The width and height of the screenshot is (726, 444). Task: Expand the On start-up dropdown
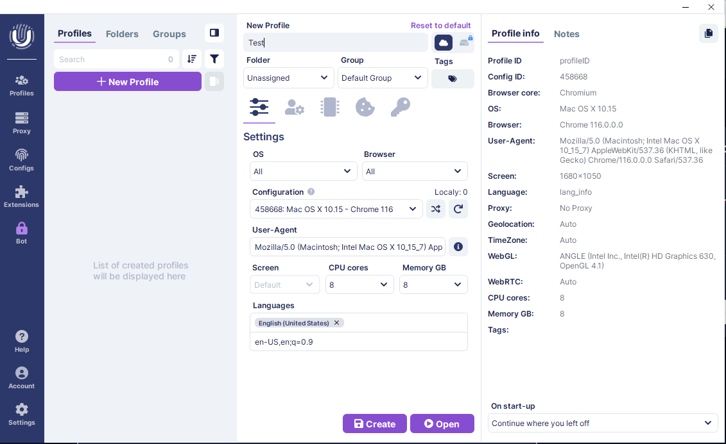[603, 423]
